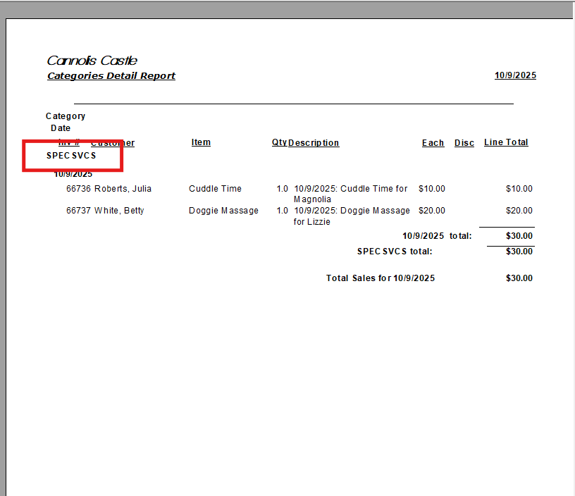The width and height of the screenshot is (575, 496).
Task: Click the Disc column header
Action: 464,143
